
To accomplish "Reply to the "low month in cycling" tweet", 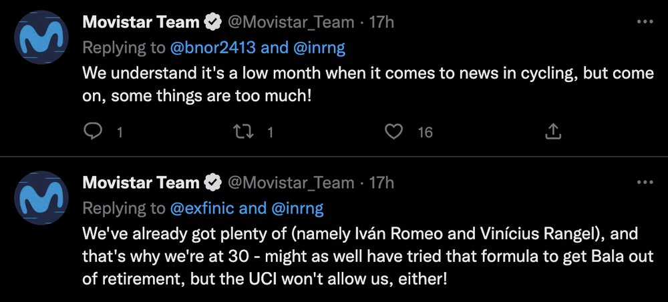I will [x=92, y=132].
